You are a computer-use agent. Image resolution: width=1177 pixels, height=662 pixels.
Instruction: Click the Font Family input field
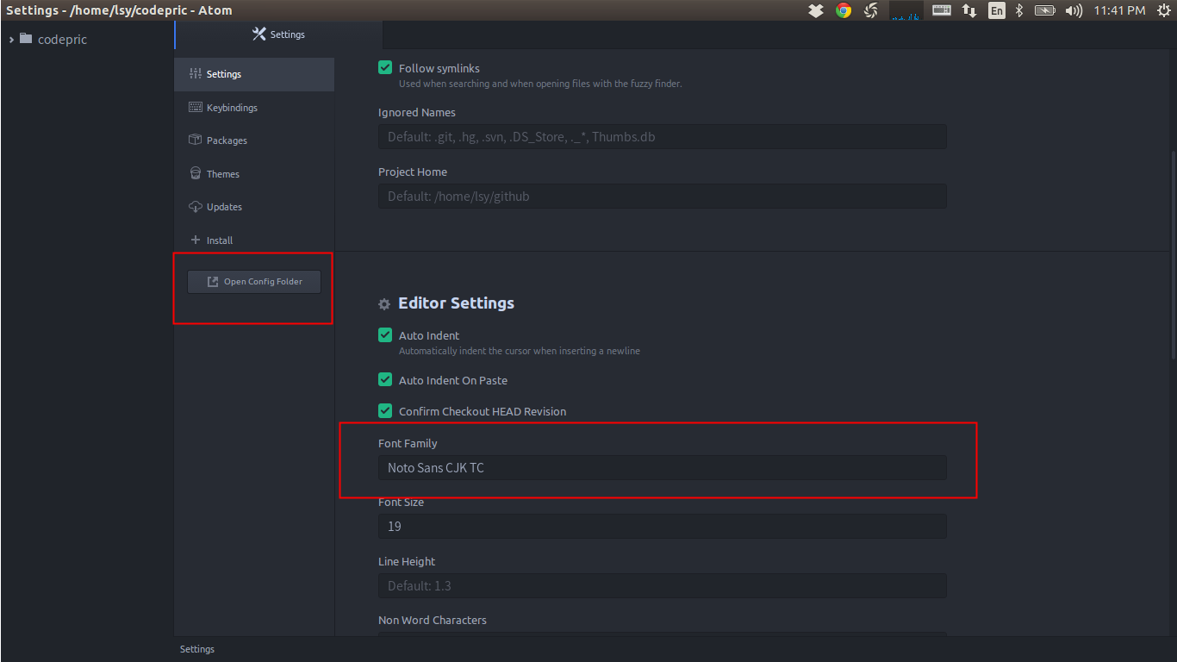click(662, 468)
